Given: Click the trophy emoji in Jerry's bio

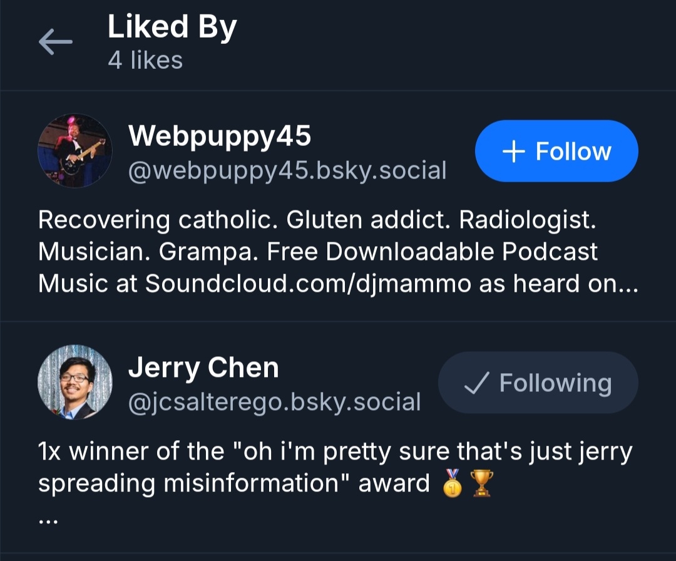Looking at the screenshot, I should tap(482, 483).
